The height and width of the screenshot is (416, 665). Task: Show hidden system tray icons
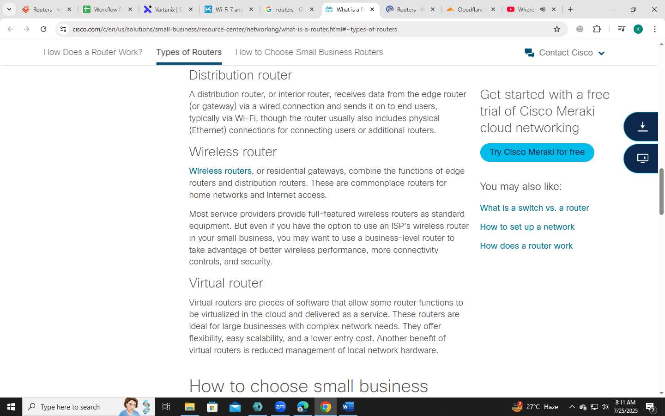(x=572, y=407)
